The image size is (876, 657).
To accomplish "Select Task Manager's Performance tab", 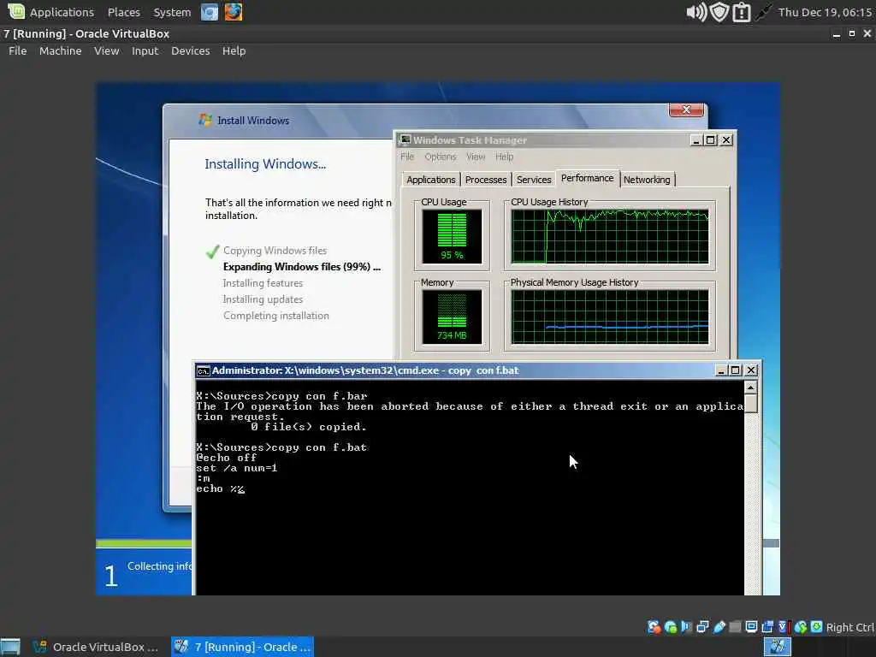I will pos(587,178).
